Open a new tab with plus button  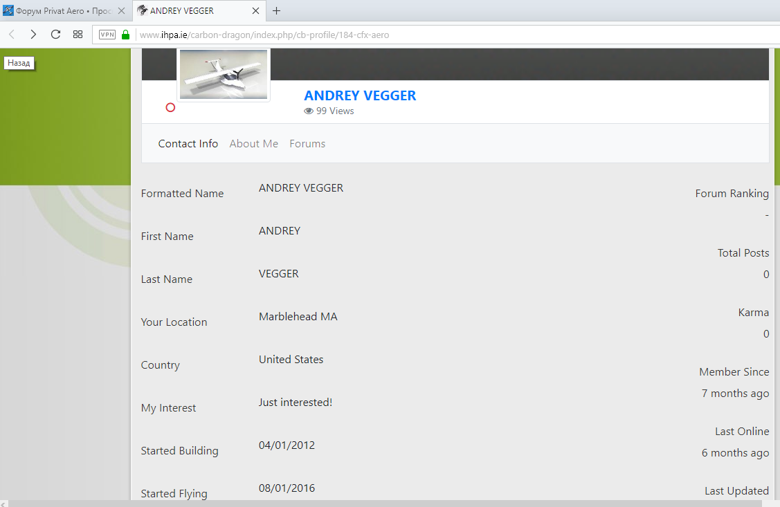point(276,10)
